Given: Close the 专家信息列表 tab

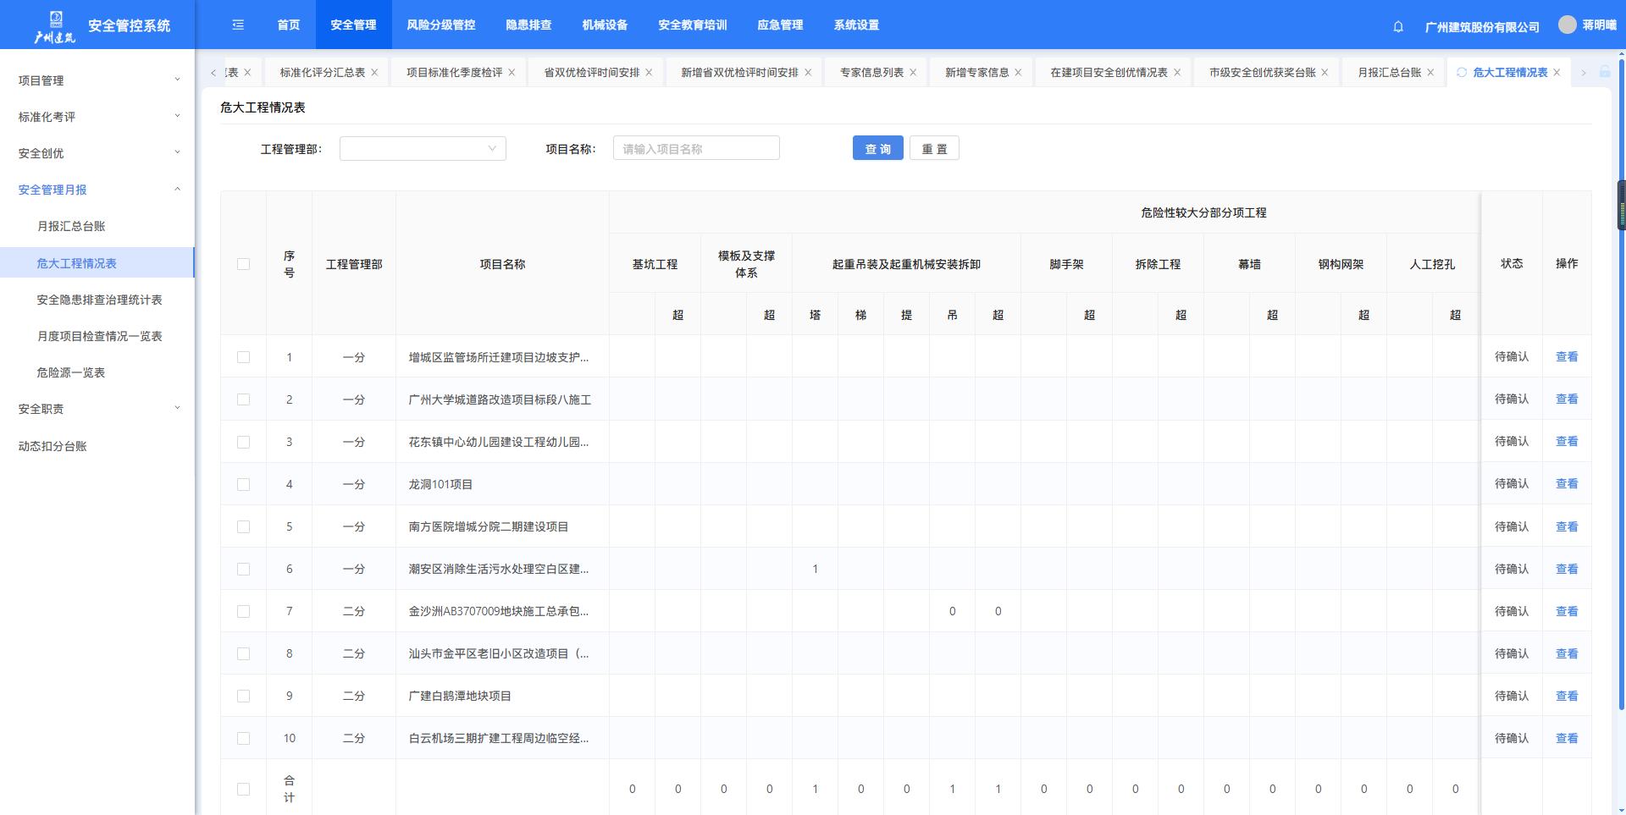Looking at the screenshot, I should click(913, 73).
